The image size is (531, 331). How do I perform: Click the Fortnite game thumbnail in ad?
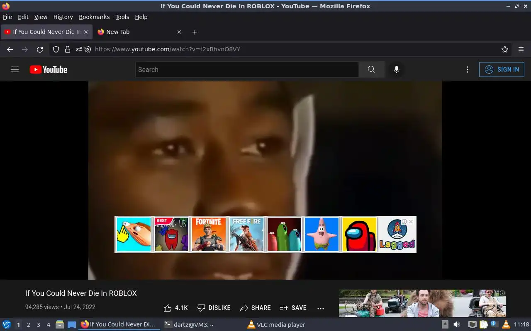point(209,234)
